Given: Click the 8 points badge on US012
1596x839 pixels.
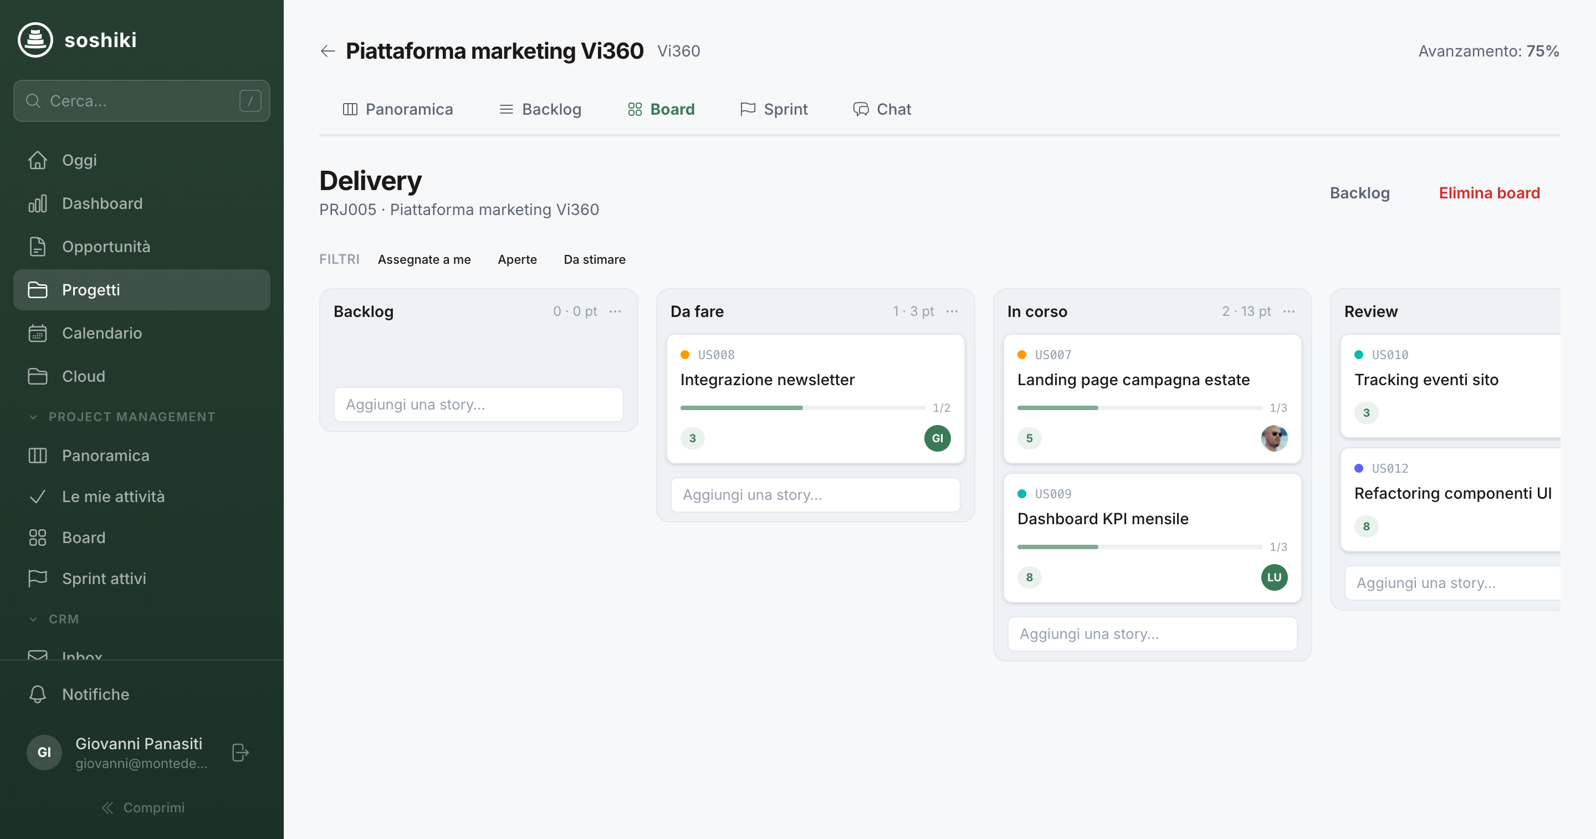Looking at the screenshot, I should point(1366,526).
